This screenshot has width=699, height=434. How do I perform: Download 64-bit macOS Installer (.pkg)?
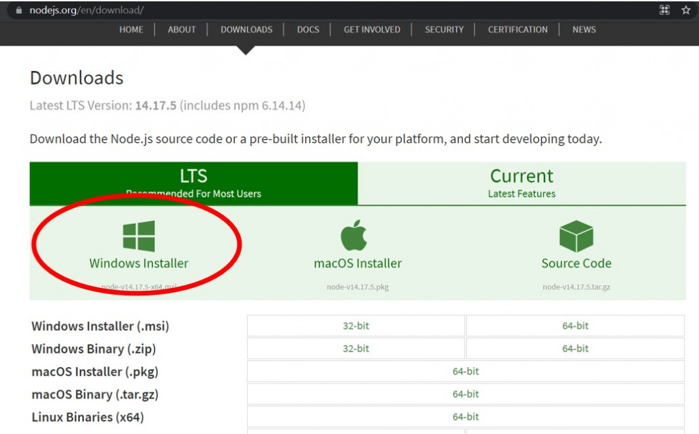click(x=466, y=371)
